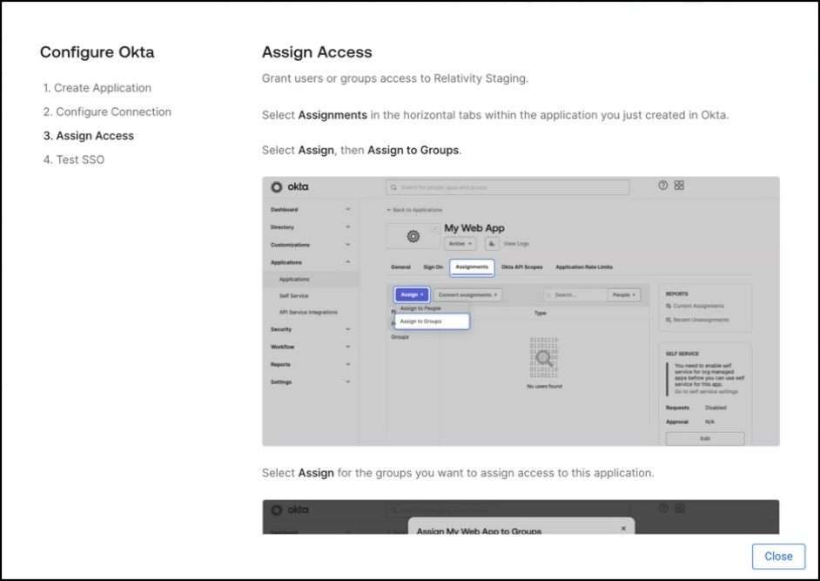Close the Assign My Web App to Groups popup
This screenshot has width=820, height=581.
623,529
